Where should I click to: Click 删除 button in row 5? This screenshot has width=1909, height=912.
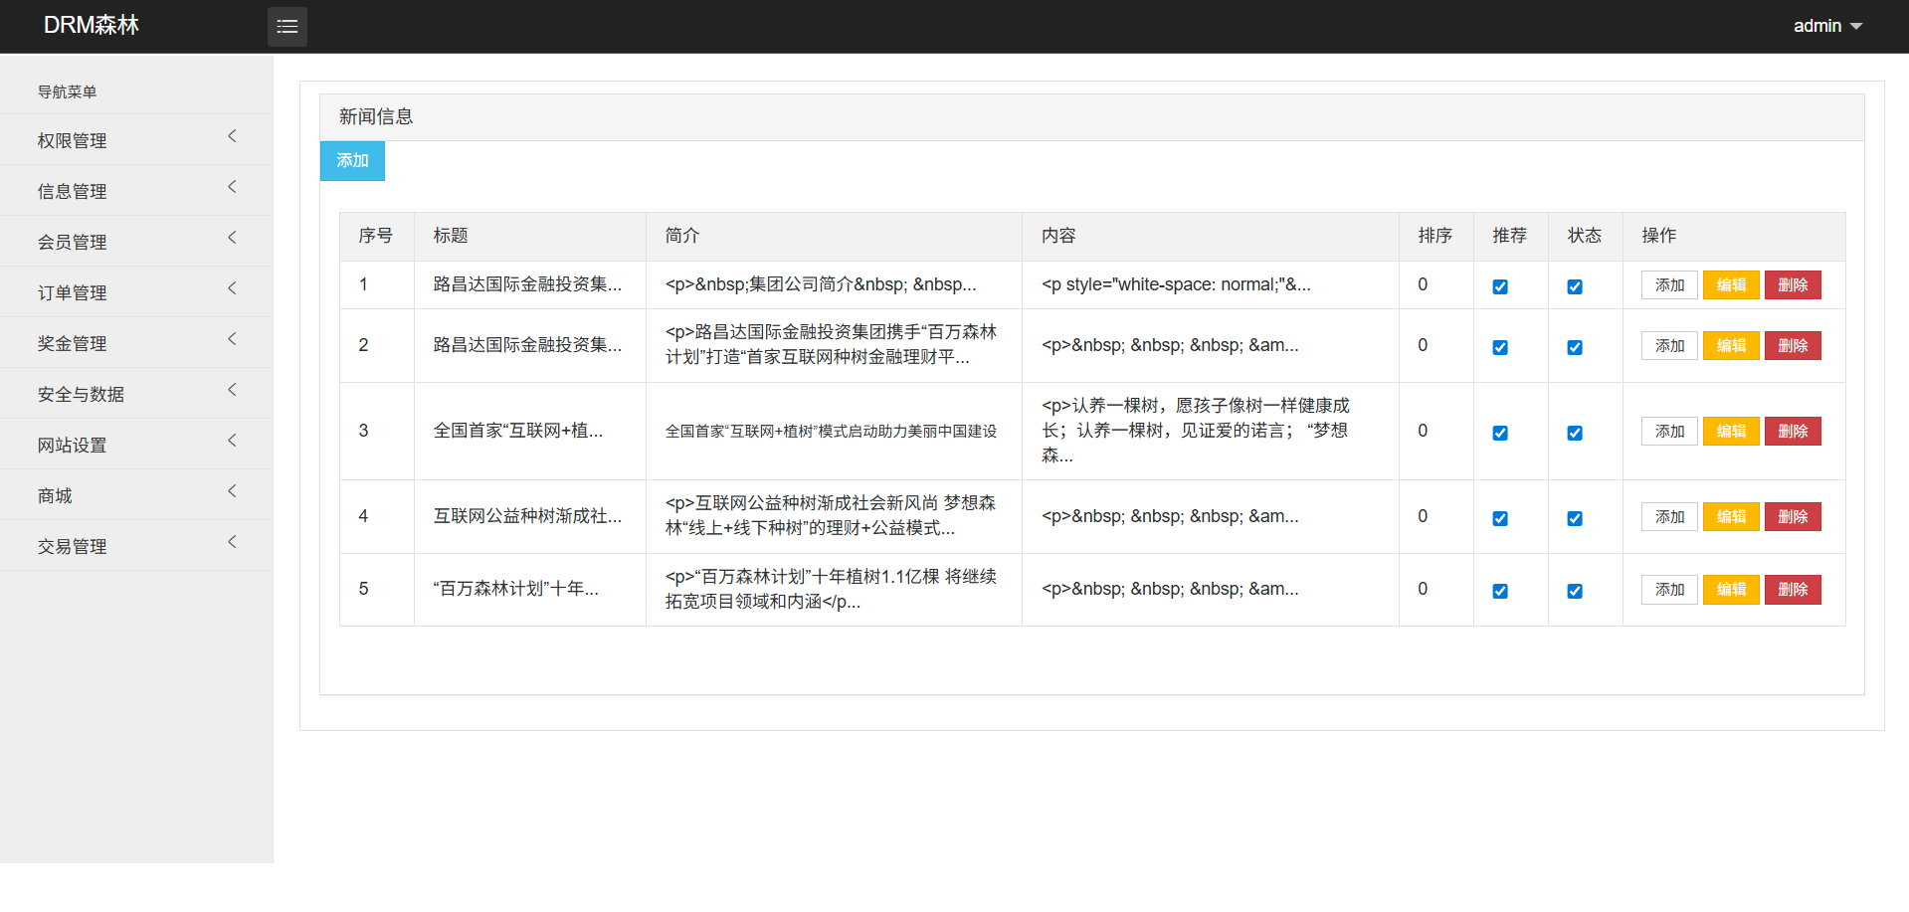1793,590
